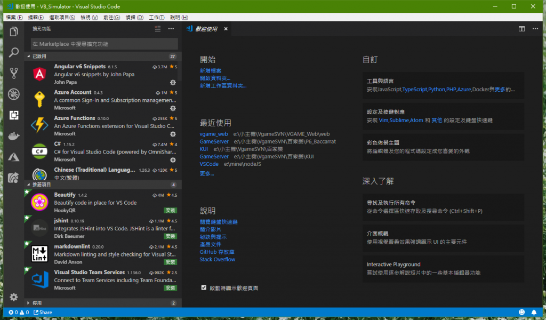Open the Manage gear at activity bar bottom
Screen dimensions: 546x320
(x=13, y=297)
